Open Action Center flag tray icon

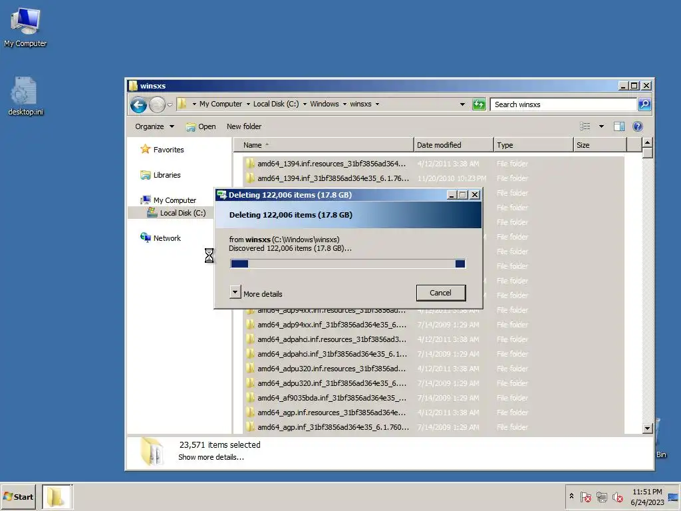click(x=585, y=496)
